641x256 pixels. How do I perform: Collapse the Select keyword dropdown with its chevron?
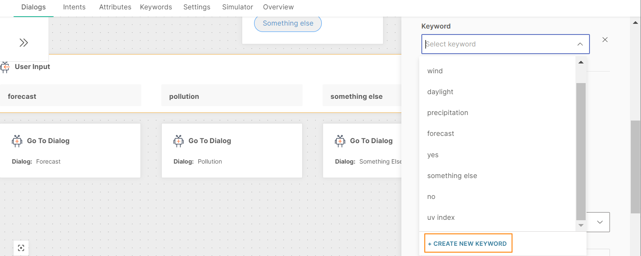[x=580, y=44]
